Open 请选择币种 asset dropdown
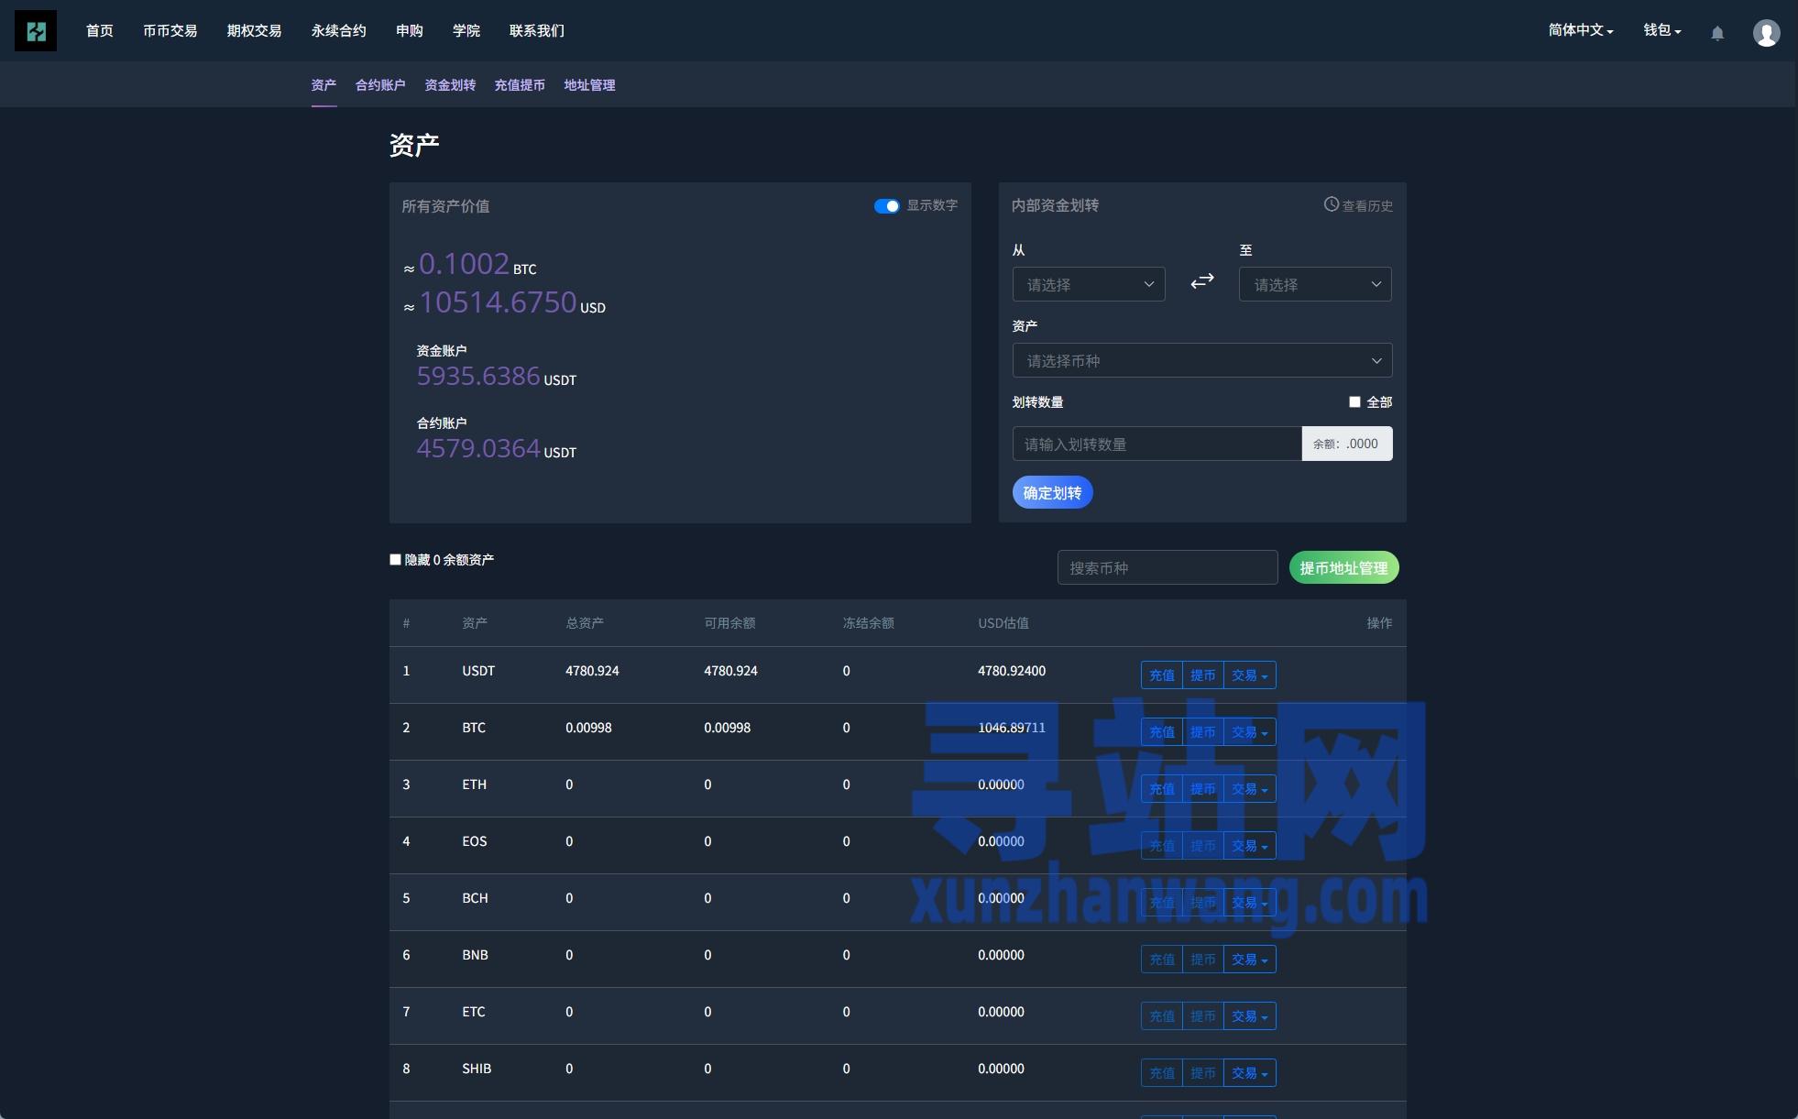This screenshot has width=1798, height=1119. point(1202,360)
